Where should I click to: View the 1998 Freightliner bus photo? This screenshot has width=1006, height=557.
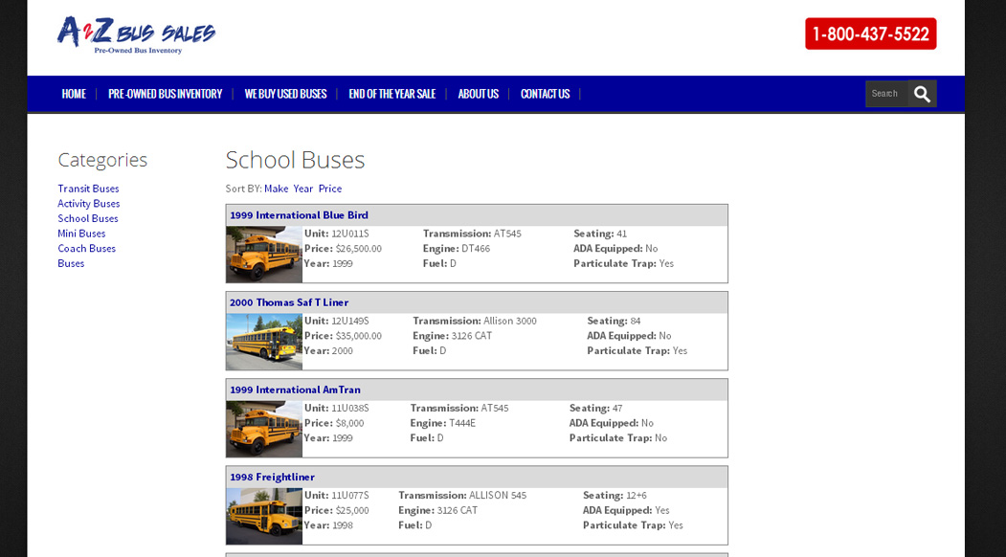(x=264, y=516)
